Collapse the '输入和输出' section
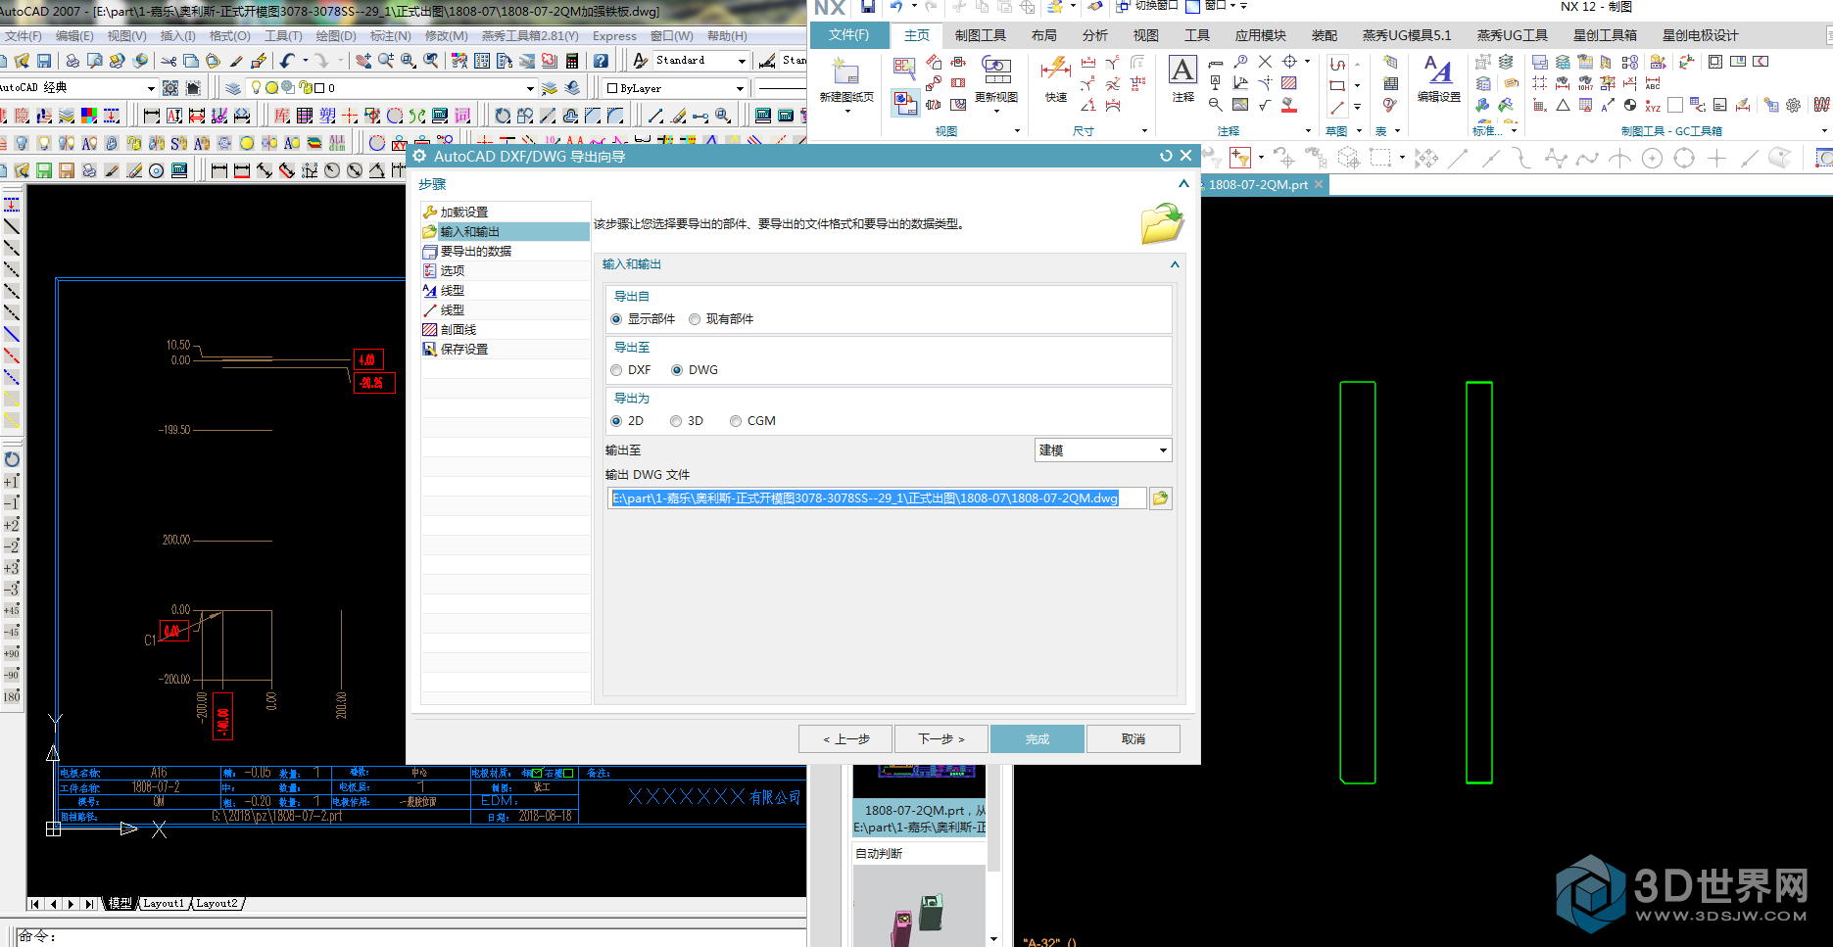 1175,264
